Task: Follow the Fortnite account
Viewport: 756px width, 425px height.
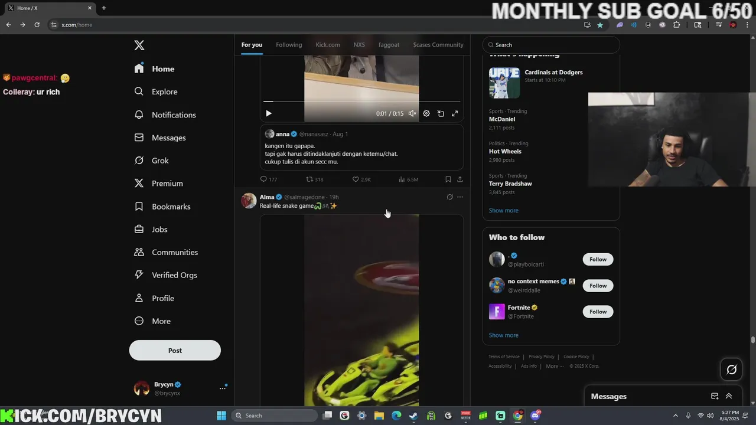Action: click(598, 312)
